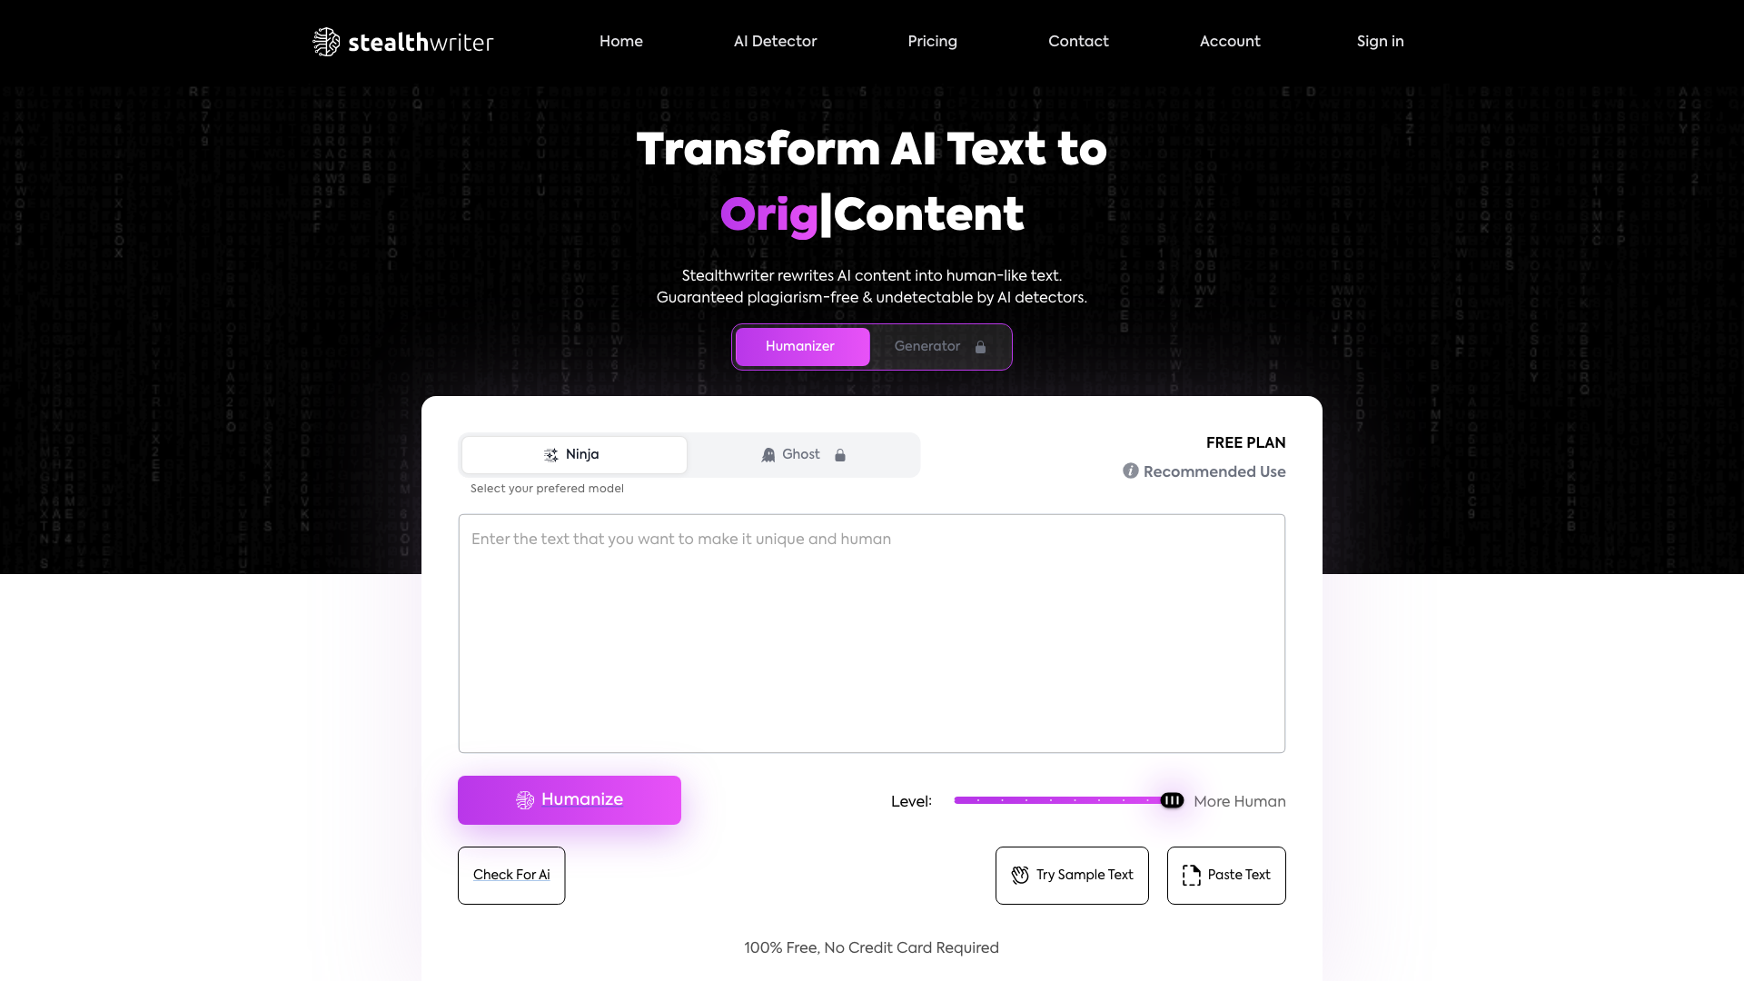Switch to the Generator locked tab

[x=939, y=346]
